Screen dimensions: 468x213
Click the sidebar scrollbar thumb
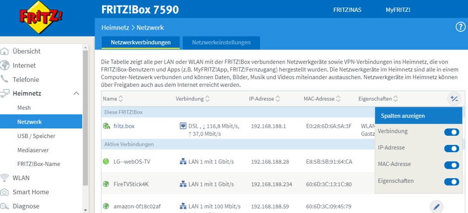click(85, 118)
